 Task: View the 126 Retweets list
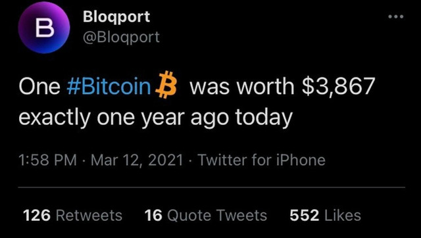(x=73, y=215)
